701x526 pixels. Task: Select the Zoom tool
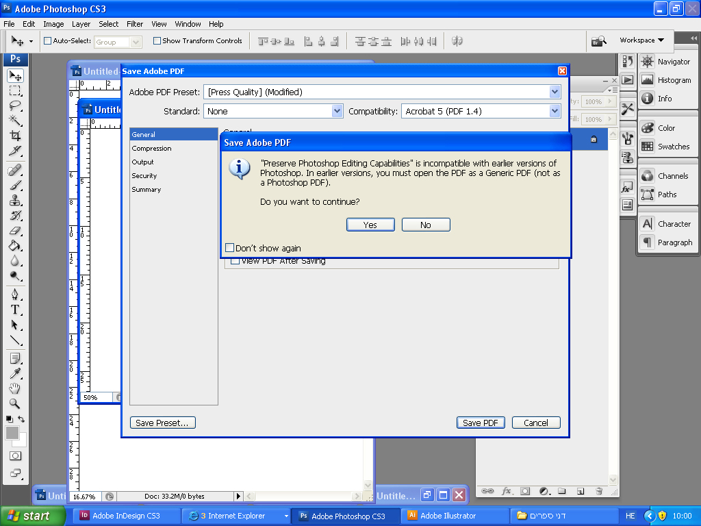(15, 404)
